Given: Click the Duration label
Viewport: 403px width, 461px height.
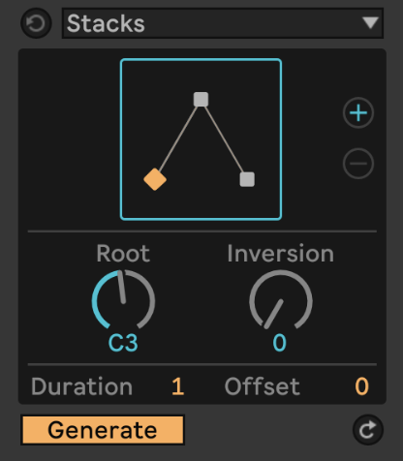Looking at the screenshot, I should 82,386.
